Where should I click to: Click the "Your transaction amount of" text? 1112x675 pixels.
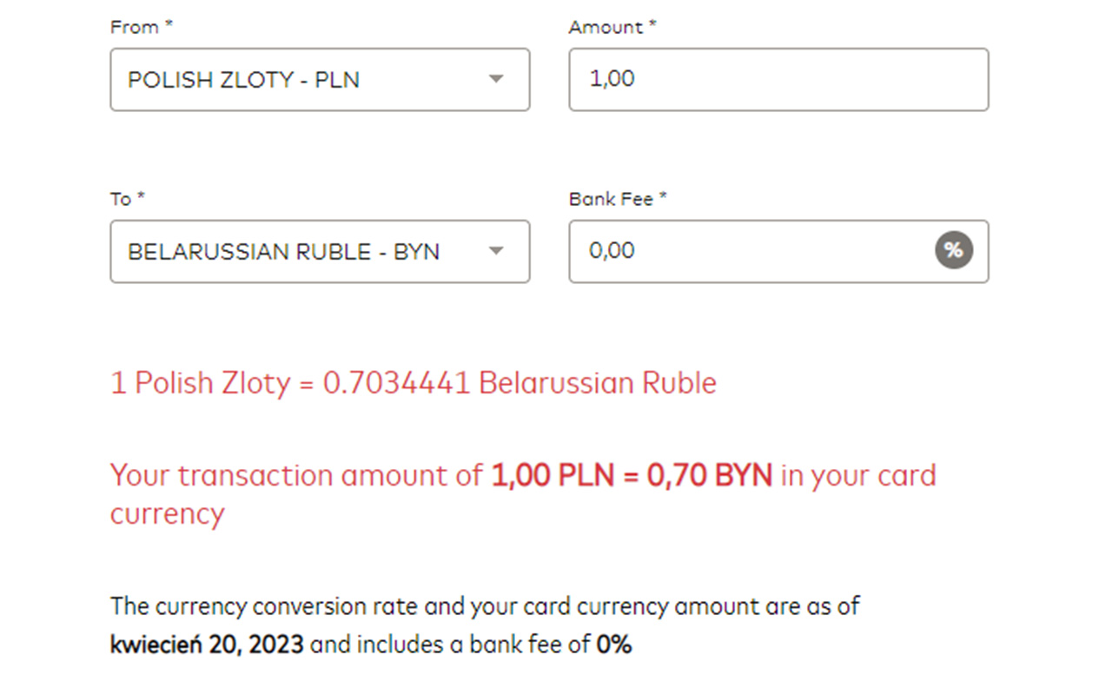pos(296,476)
